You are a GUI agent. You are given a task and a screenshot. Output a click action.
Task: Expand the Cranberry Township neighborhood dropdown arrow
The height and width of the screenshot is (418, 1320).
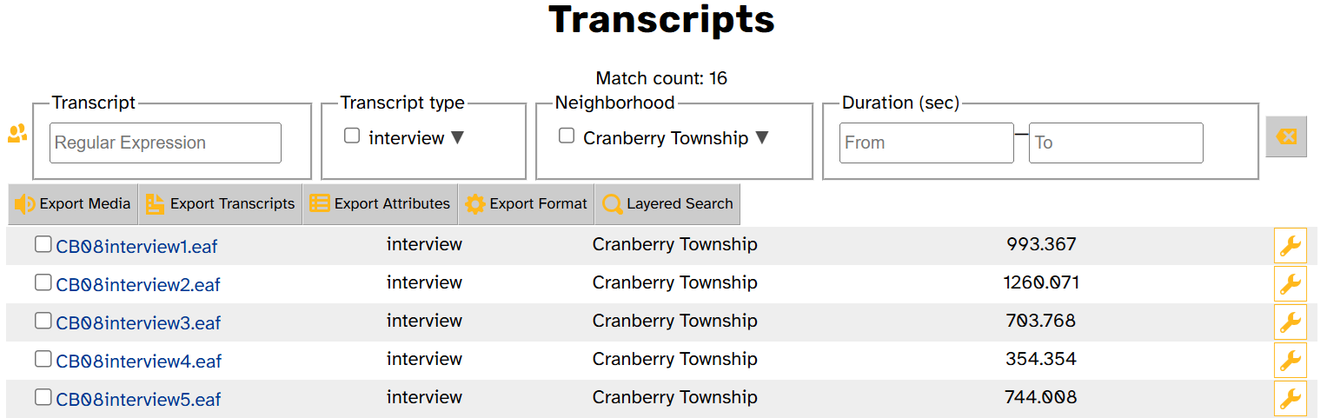tap(762, 138)
